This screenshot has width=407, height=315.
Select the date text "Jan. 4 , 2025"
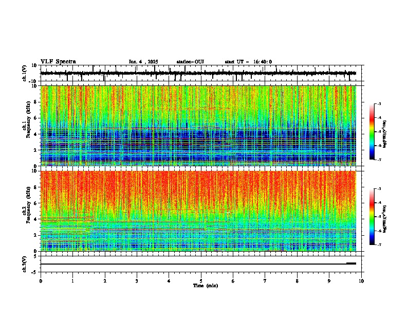143,62
